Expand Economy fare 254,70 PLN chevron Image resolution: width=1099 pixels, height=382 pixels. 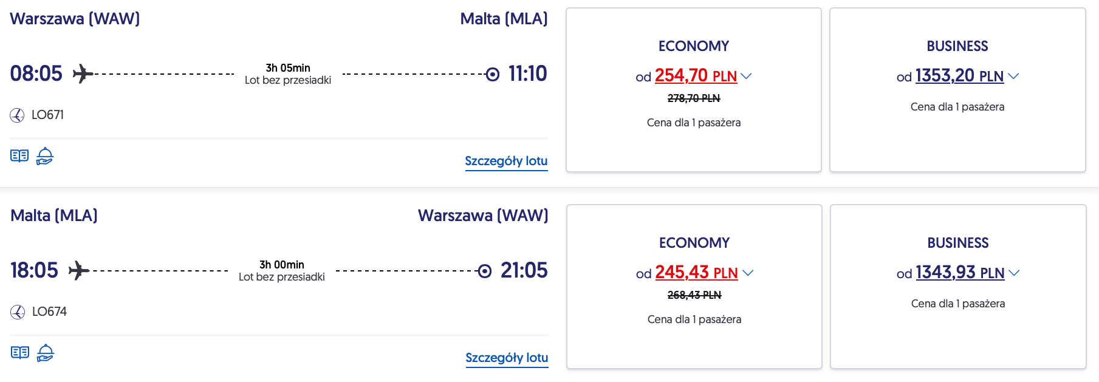(747, 76)
